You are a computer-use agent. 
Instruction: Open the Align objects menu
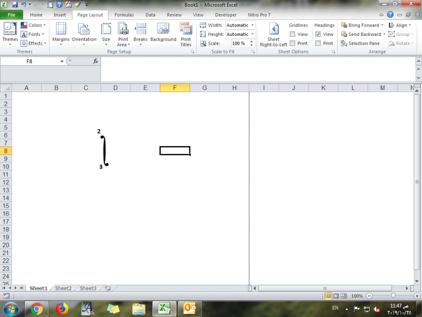pyautogui.click(x=400, y=25)
